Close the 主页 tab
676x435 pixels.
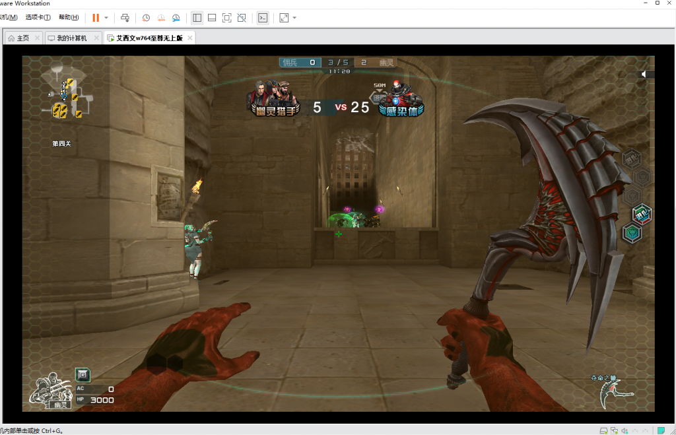pyautogui.click(x=37, y=38)
